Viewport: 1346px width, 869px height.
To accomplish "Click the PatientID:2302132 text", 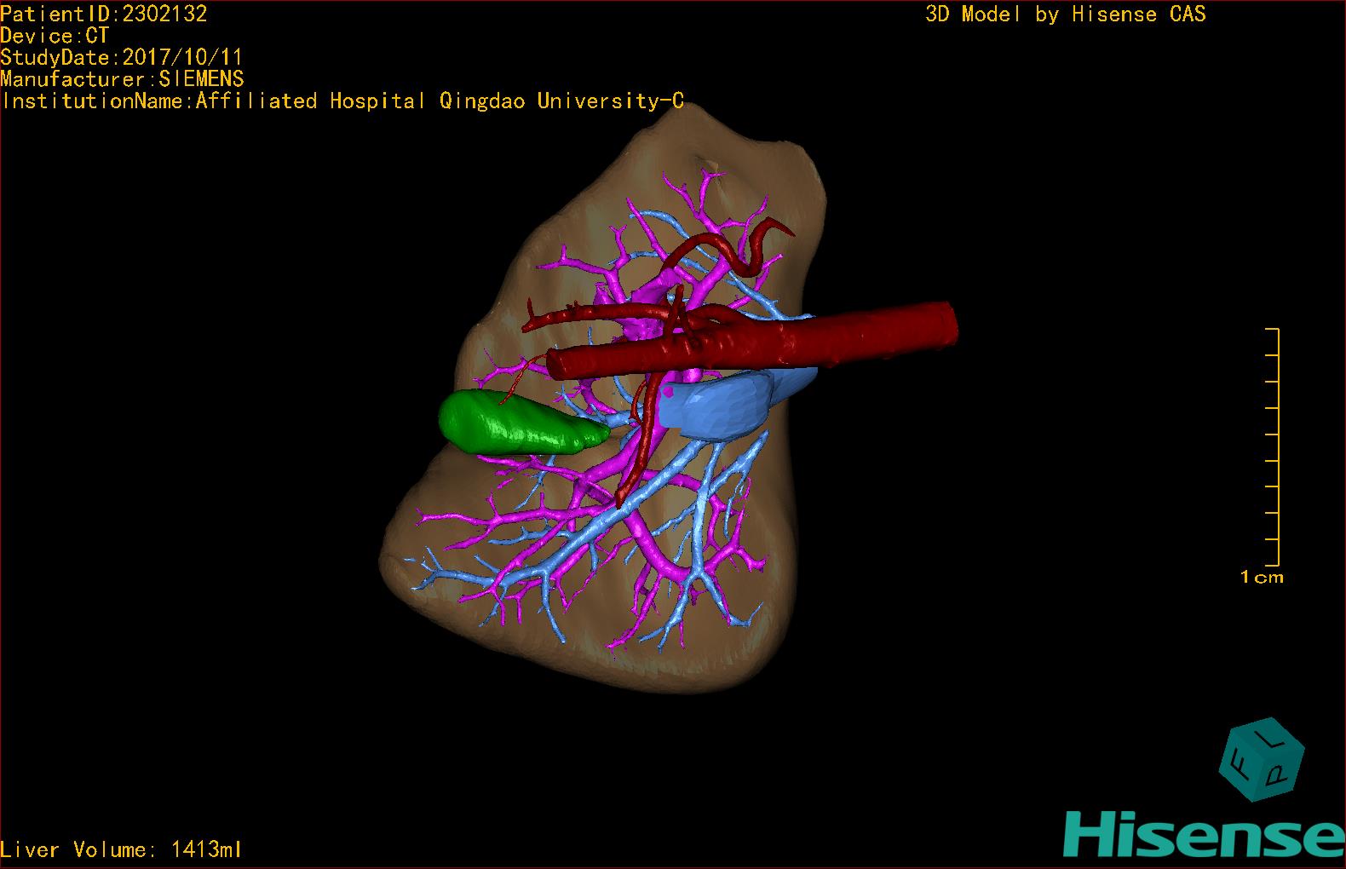I will tap(104, 14).
